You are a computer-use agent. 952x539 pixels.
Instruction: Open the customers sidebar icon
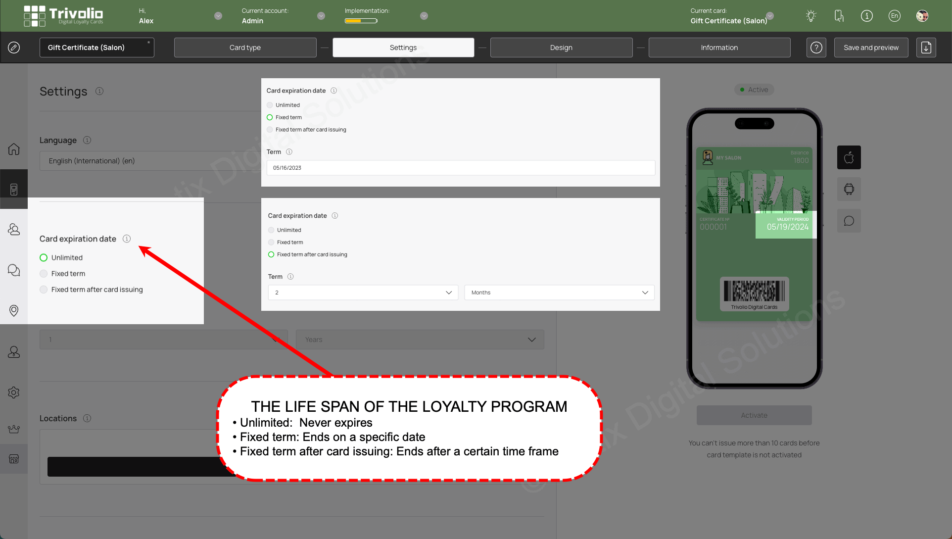(14, 229)
